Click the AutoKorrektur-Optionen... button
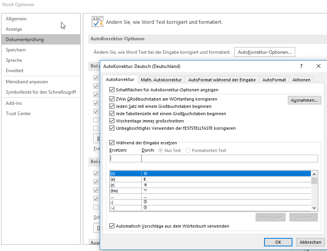Screen dimensions: 327x251 click(264, 52)
